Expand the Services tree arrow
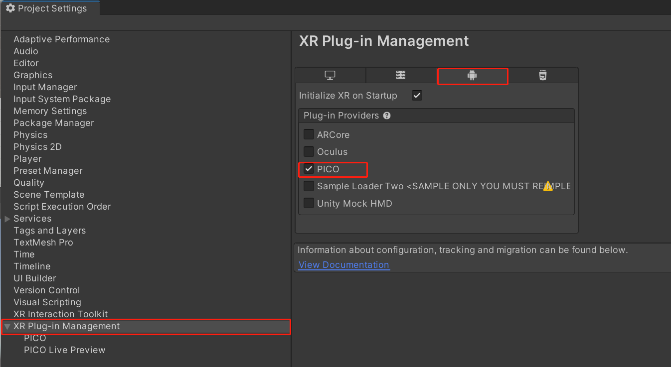Image resolution: width=671 pixels, height=367 pixels. tap(7, 219)
